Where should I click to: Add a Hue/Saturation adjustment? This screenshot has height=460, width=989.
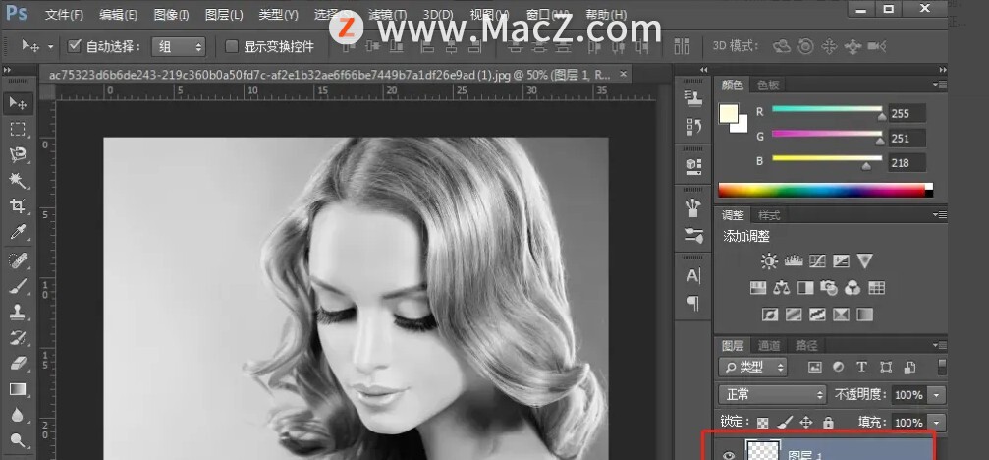tap(758, 288)
